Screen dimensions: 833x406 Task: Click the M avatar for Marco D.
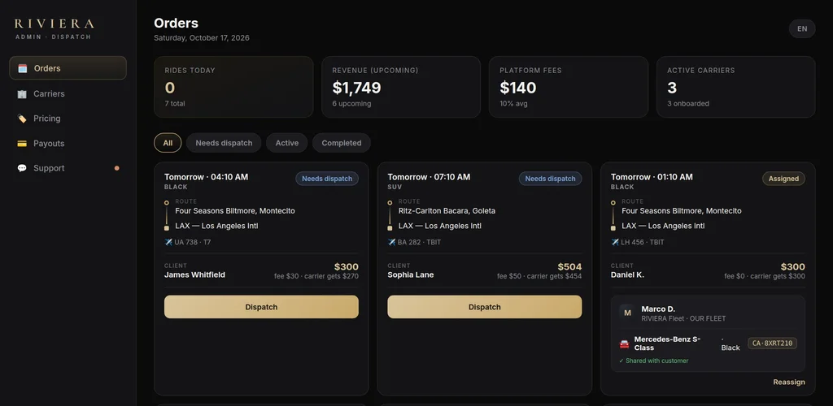627,313
